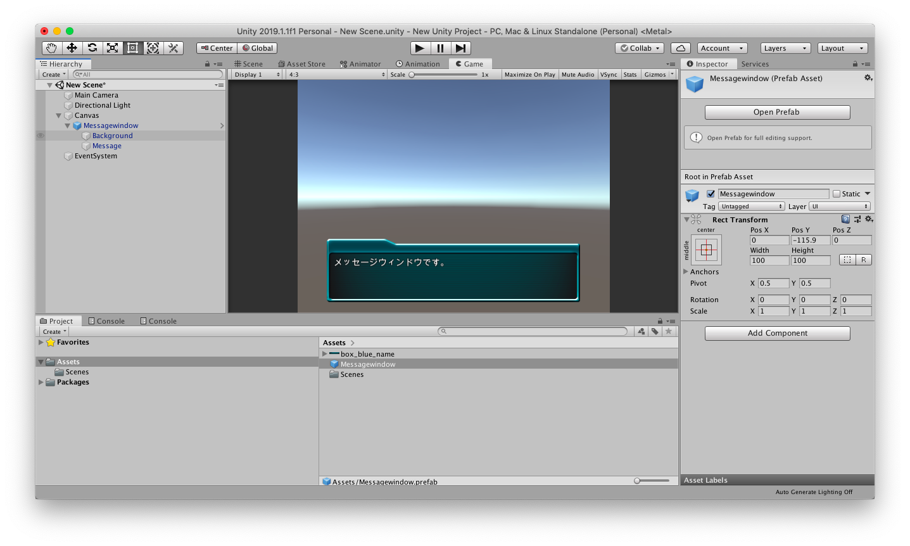Screen dimensions: 910x546
Task: Open the Services tab
Action: [x=755, y=63]
